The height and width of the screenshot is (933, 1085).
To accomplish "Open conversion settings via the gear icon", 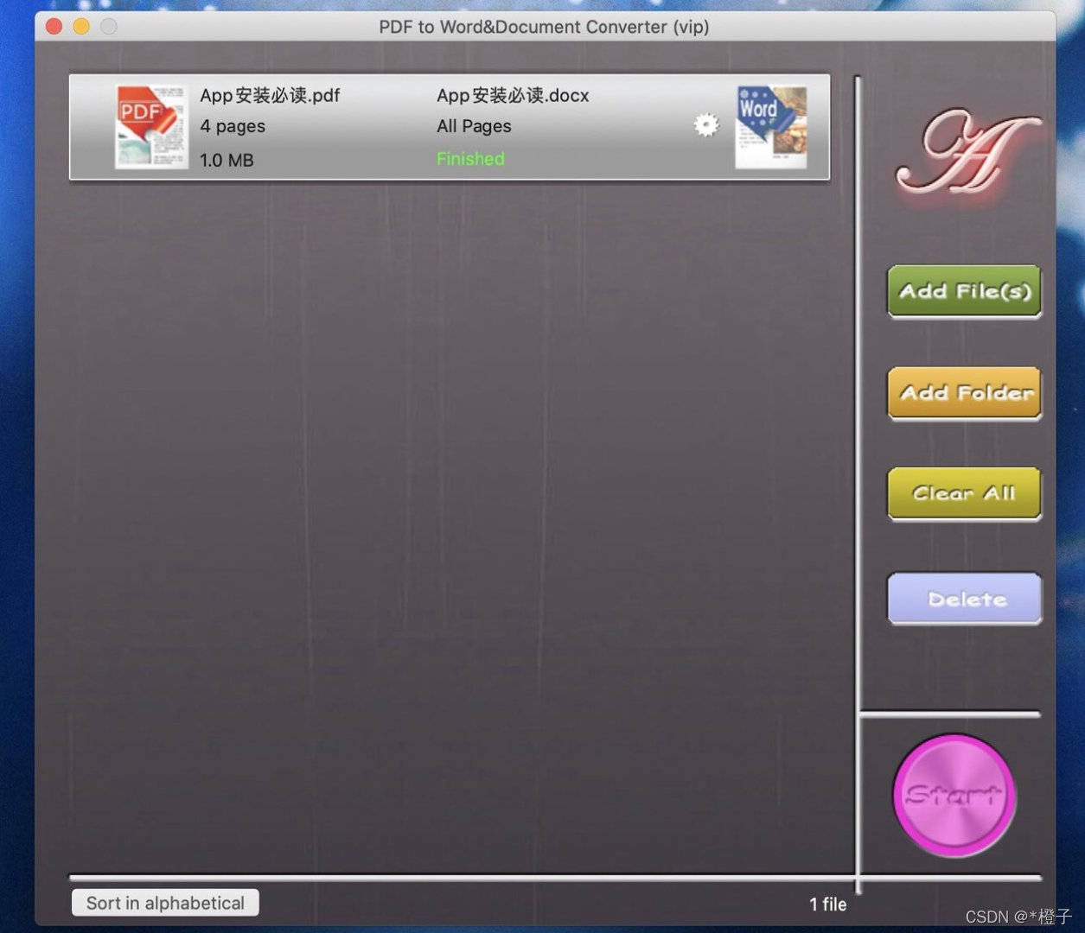I will [x=706, y=125].
